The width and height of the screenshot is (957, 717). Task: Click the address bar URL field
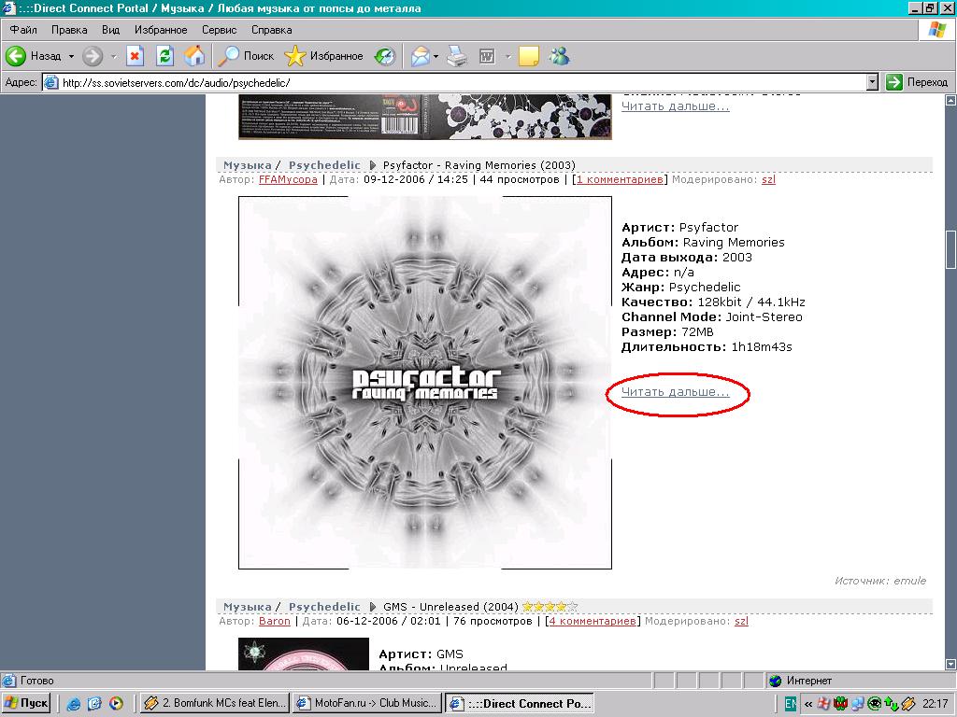[455, 82]
